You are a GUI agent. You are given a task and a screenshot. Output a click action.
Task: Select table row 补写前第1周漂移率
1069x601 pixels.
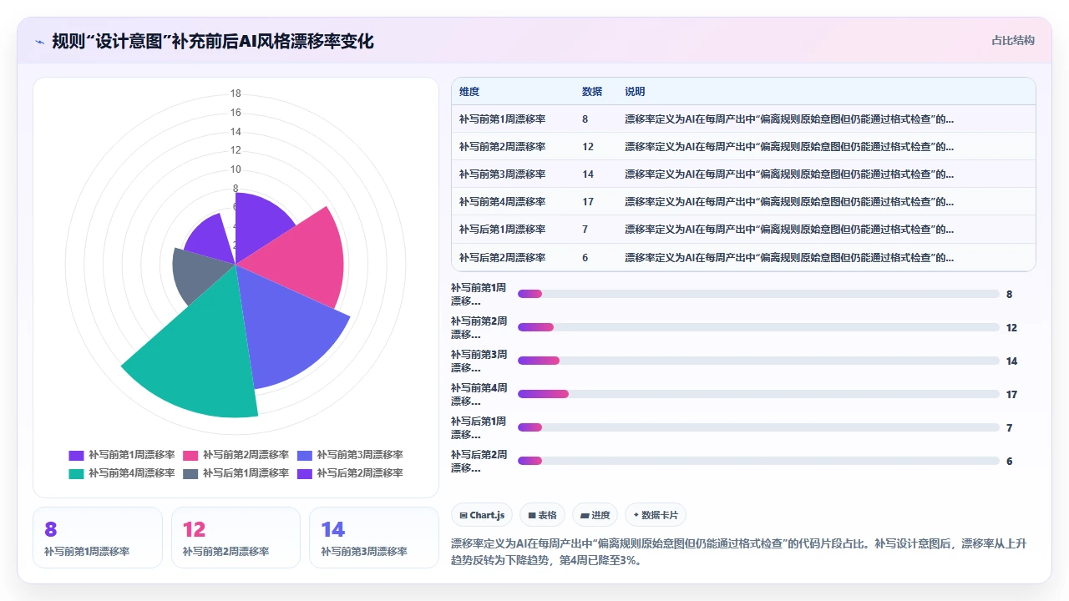coord(743,119)
